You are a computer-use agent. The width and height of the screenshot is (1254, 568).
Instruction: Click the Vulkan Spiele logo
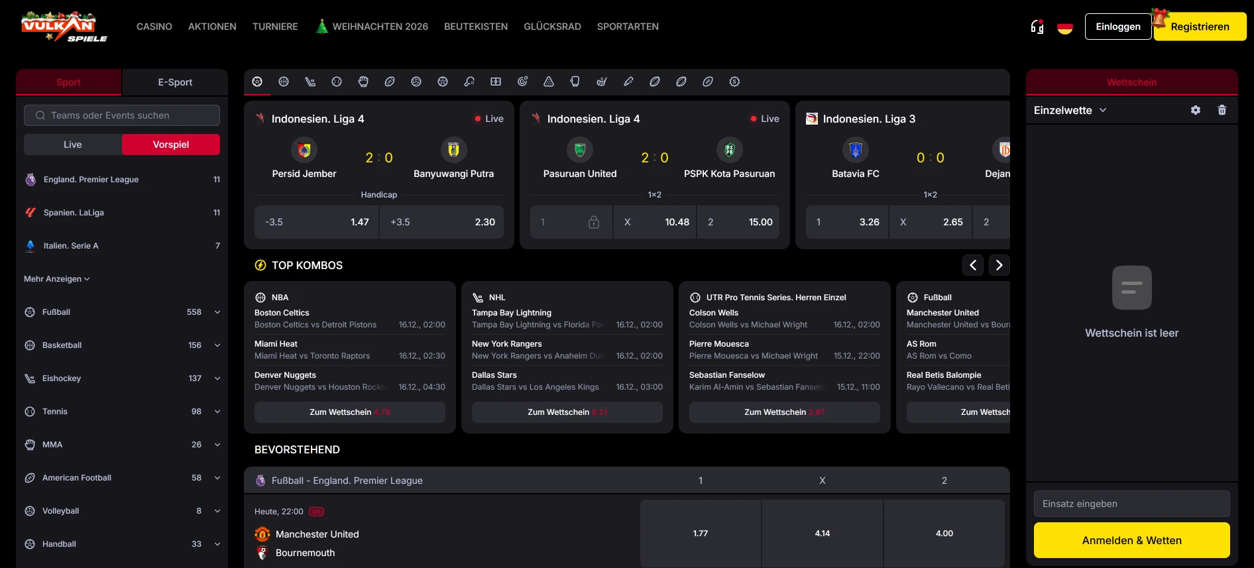(64, 27)
